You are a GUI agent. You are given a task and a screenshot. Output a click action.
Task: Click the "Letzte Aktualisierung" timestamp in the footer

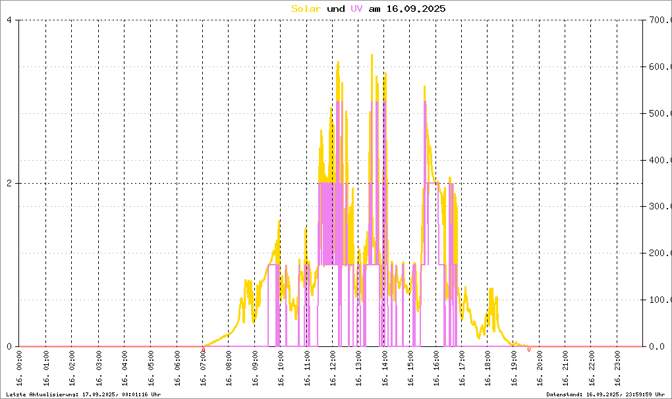(81, 394)
